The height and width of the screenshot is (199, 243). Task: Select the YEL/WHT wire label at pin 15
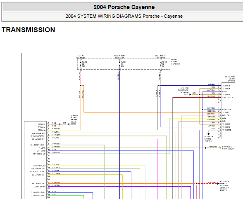click(56, 165)
